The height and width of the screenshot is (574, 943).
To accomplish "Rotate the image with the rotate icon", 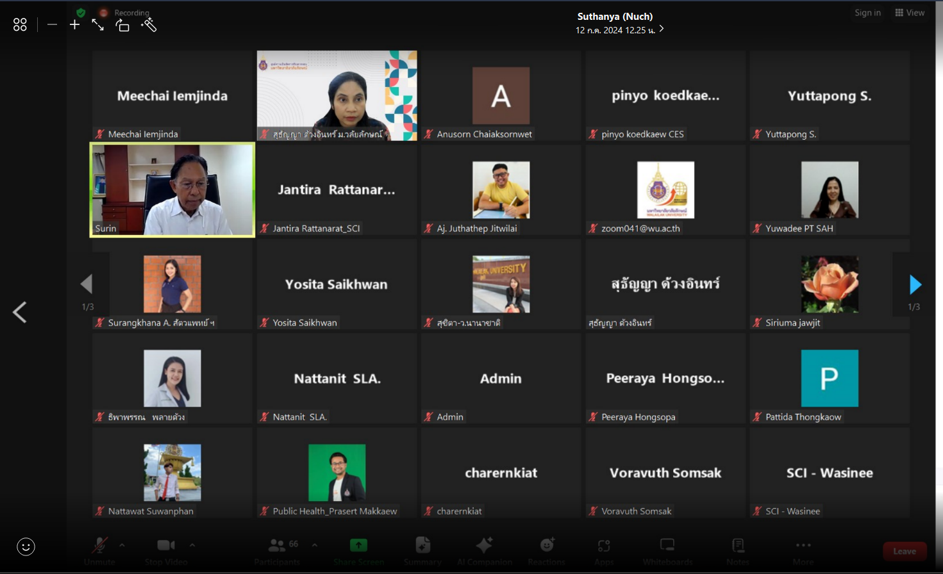I will tap(122, 25).
